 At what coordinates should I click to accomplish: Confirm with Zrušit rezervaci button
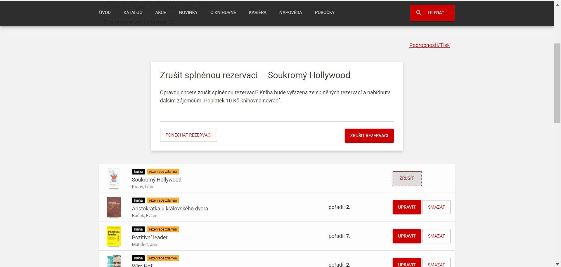(x=369, y=136)
